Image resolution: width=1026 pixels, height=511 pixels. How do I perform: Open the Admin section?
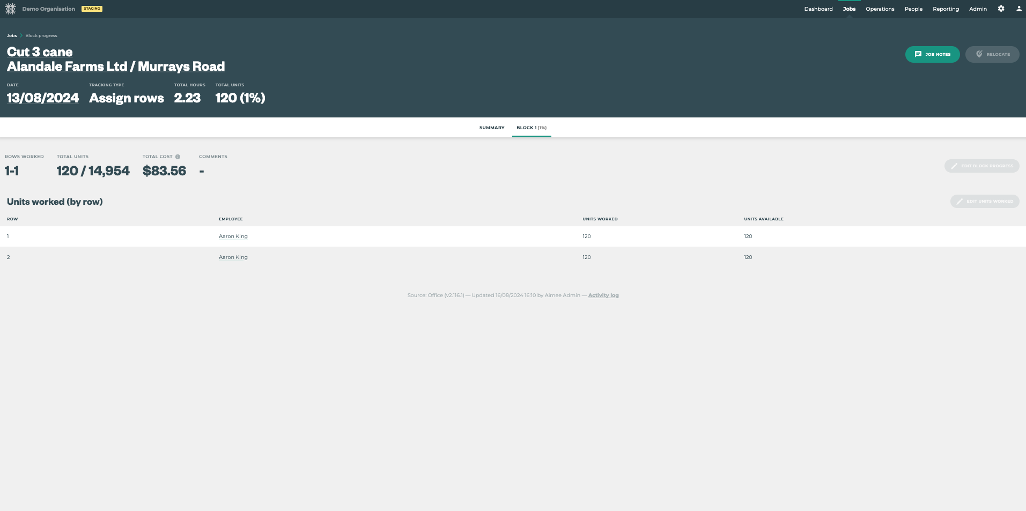point(977,9)
